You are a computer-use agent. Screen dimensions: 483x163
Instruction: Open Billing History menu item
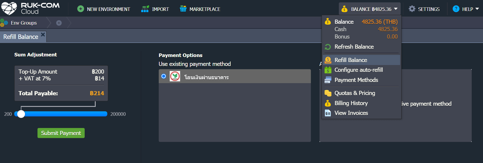[x=351, y=103]
